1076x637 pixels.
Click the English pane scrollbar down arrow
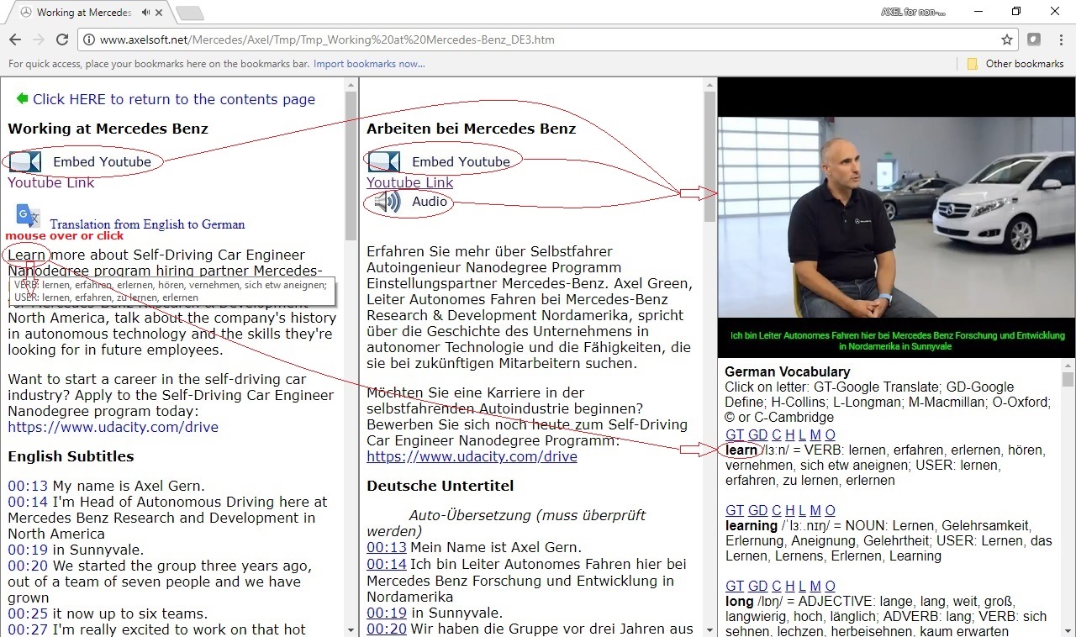[351, 629]
